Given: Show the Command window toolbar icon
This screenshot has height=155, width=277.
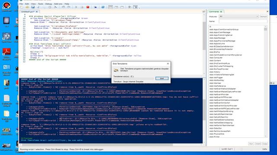Looking at the screenshot, I should [129, 7].
